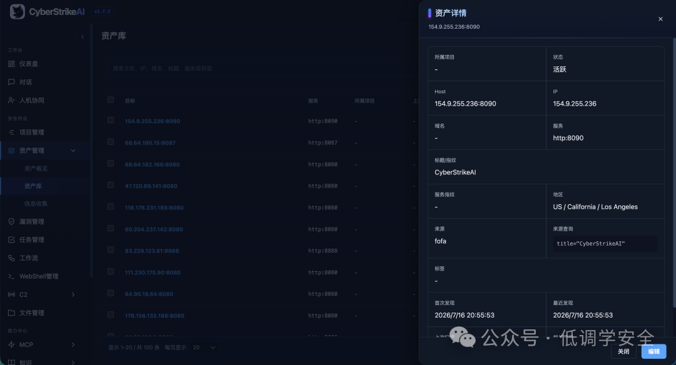Open the 83.229.123.61:8888 target link
The image size is (676, 365).
coord(151,251)
